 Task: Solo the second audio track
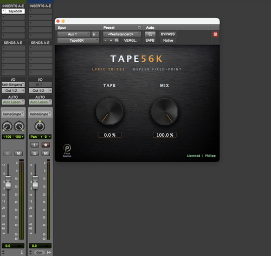point(35,153)
